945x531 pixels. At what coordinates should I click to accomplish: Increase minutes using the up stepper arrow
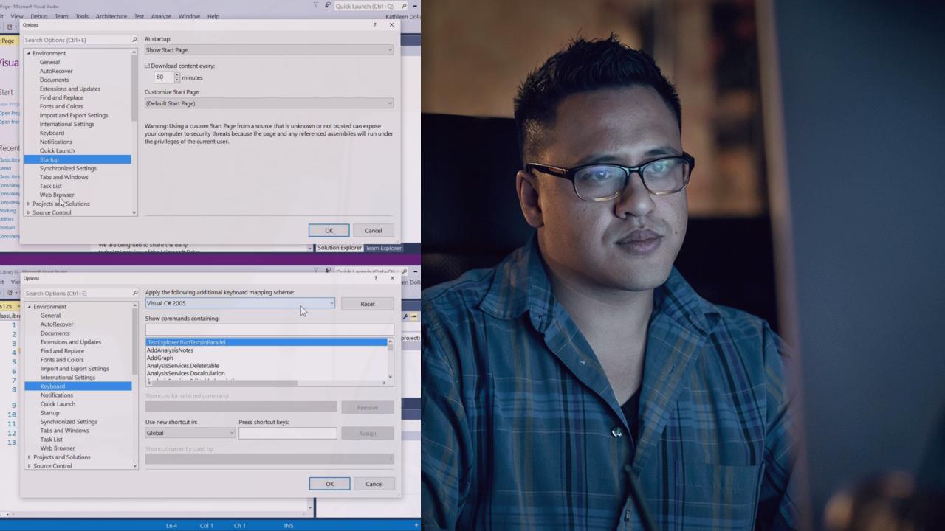pyautogui.click(x=176, y=74)
